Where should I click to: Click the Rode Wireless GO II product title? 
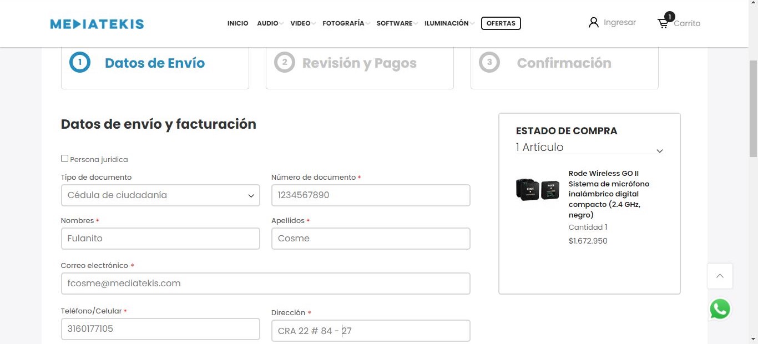tap(609, 194)
